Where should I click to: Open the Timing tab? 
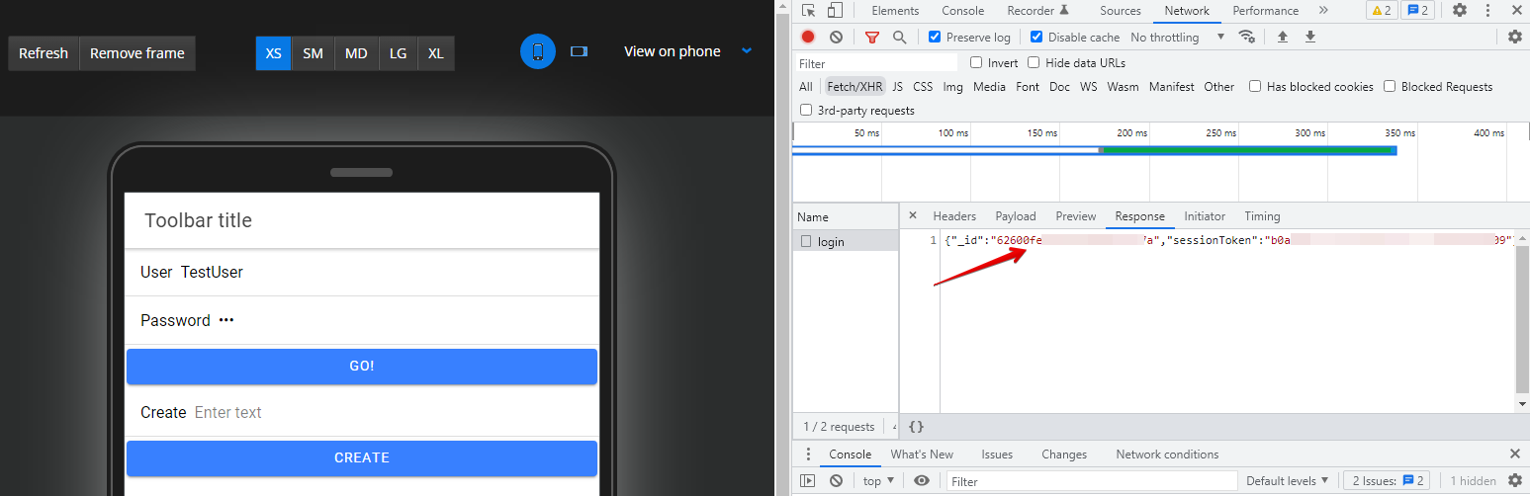coord(1262,215)
